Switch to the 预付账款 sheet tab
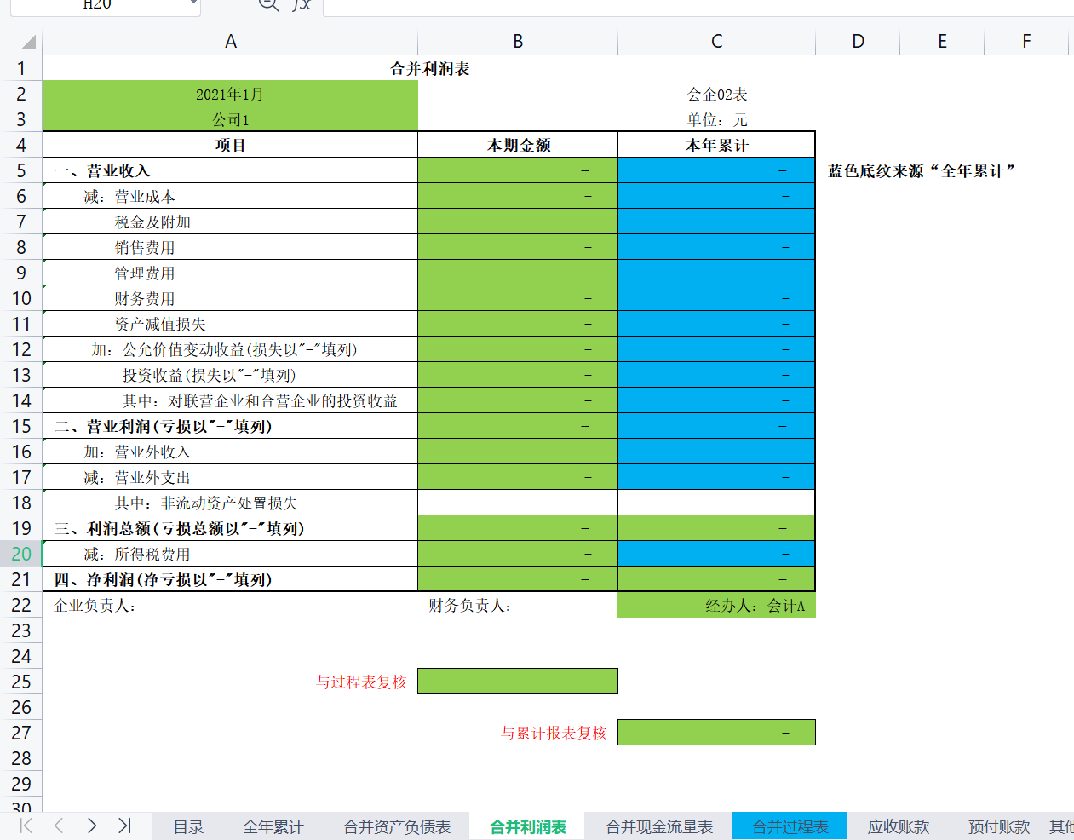This screenshot has width=1074, height=840. tap(998, 825)
